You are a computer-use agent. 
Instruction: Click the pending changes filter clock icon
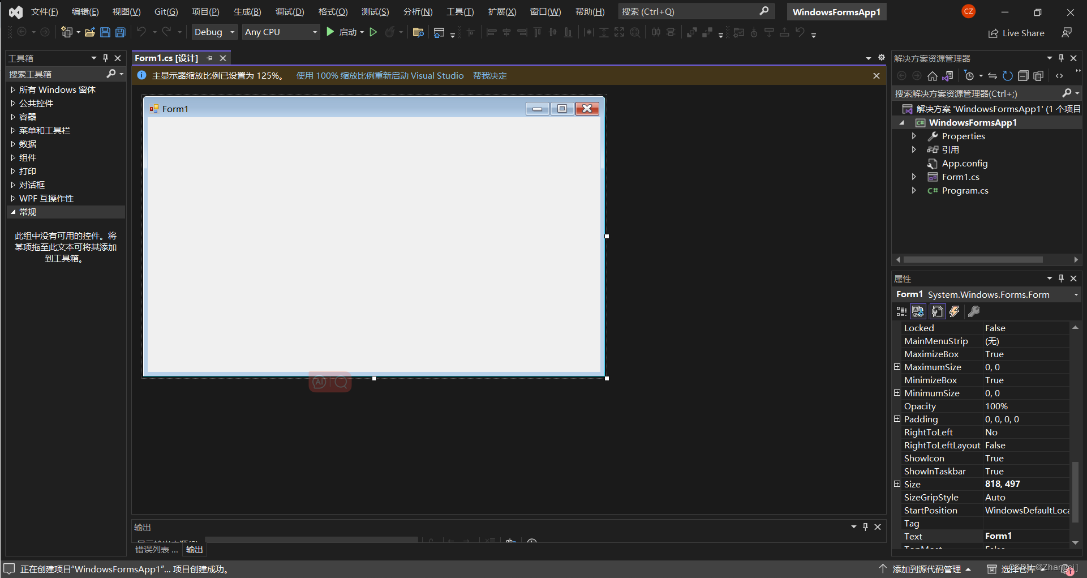pos(969,76)
